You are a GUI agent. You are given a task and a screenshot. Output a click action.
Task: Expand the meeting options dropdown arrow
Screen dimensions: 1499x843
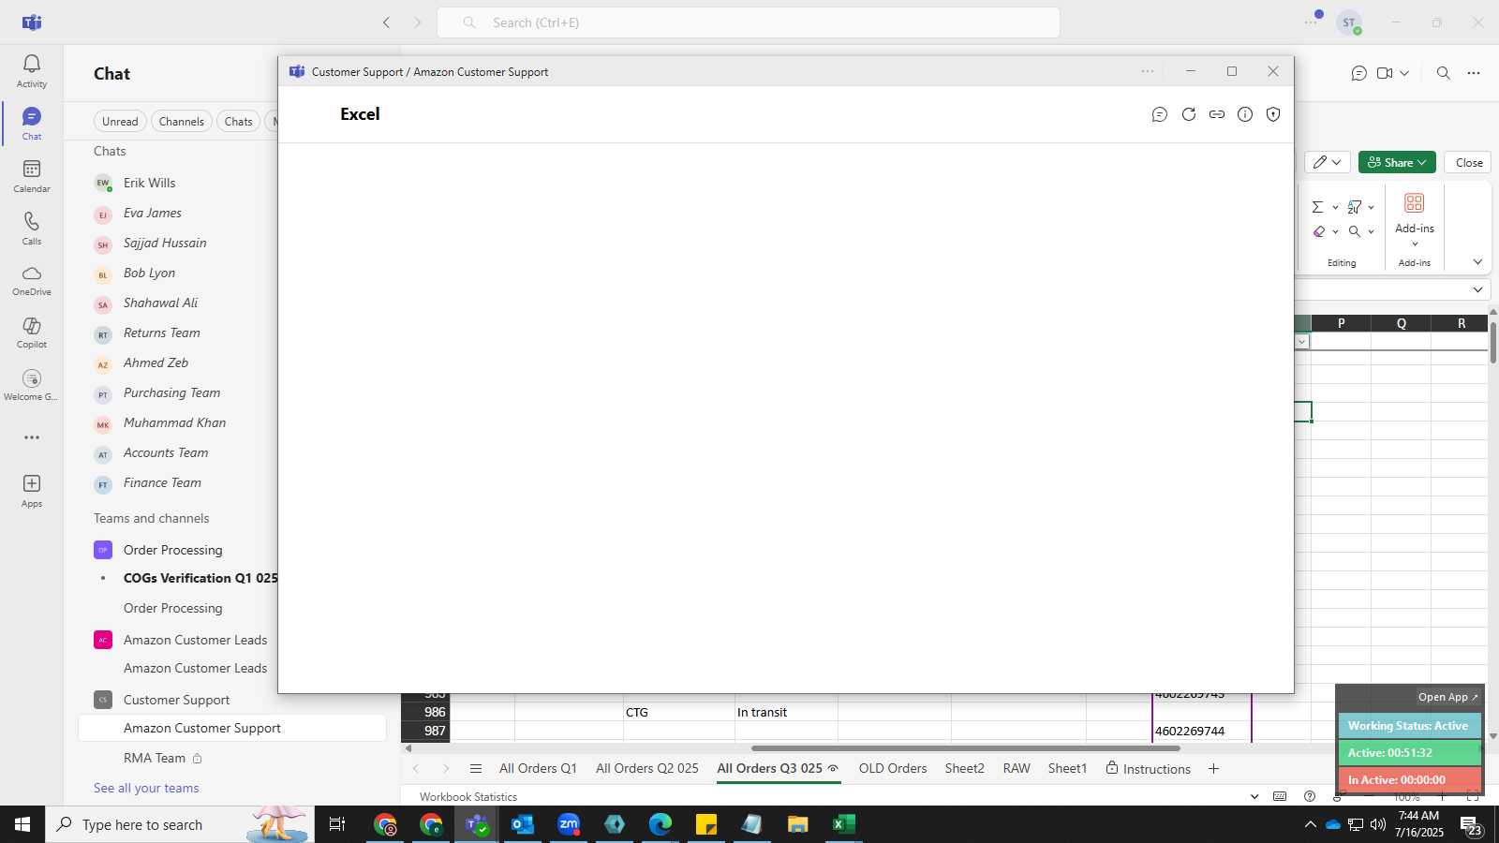tap(1403, 73)
